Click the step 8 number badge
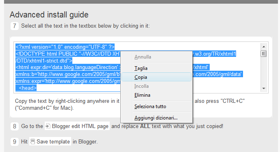The height and width of the screenshot is (152, 280). click(x=15, y=126)
